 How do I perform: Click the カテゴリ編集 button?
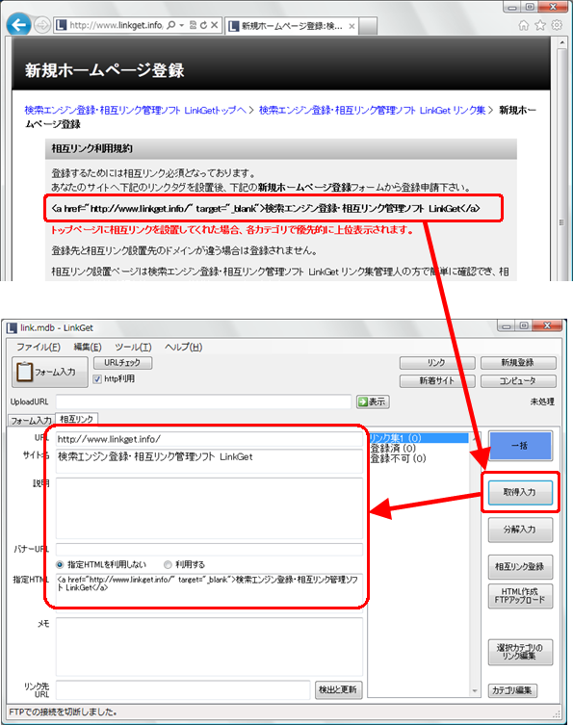point(512,690)
